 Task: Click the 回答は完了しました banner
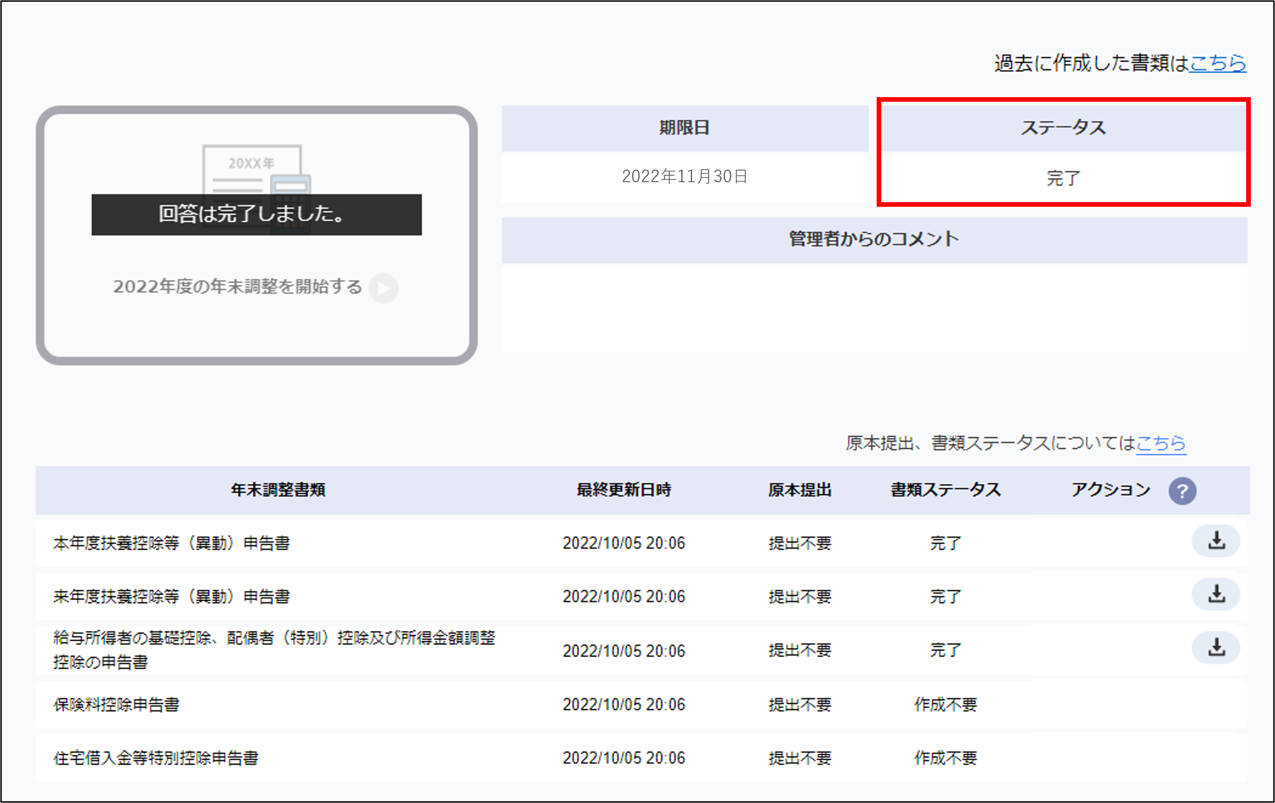(x=256, y=214)
